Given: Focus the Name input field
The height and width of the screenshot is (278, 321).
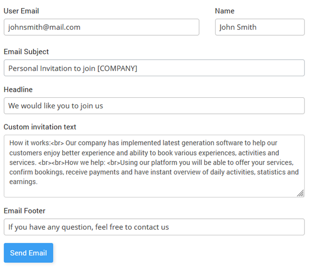Looking at the screenshot, I should click(260, 27).
